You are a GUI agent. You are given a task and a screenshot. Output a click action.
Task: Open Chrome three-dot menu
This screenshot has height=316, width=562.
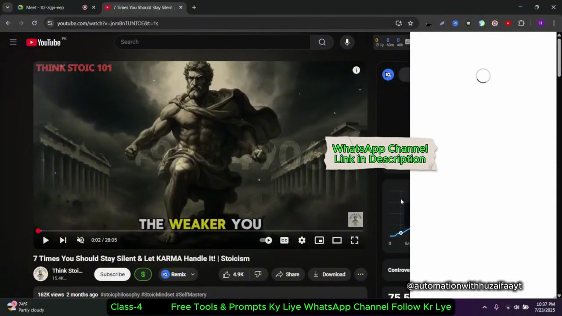[554, 23]
